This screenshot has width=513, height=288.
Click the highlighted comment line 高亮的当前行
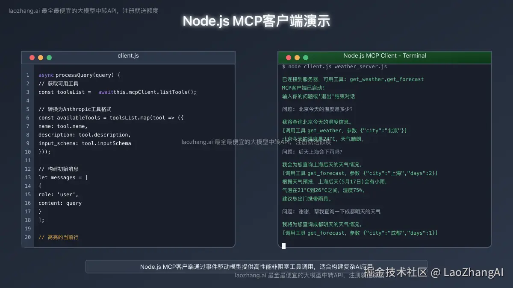(59, 237)
